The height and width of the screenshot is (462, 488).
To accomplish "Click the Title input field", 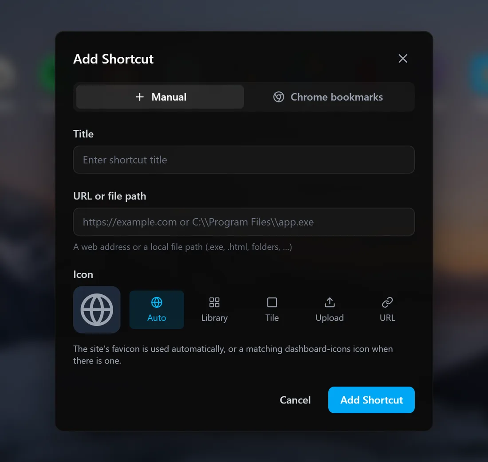I will point(244,160).
